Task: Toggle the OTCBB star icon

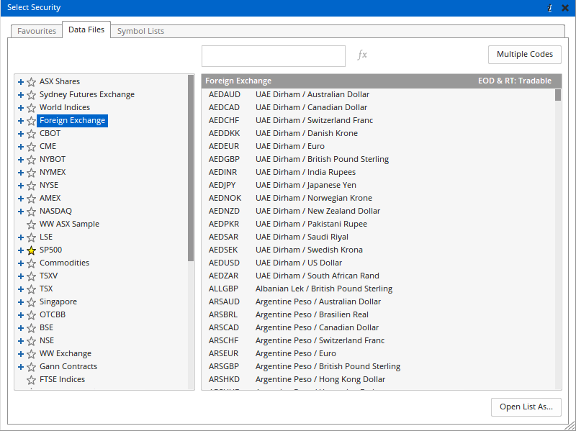Action: tap(32, 315)
